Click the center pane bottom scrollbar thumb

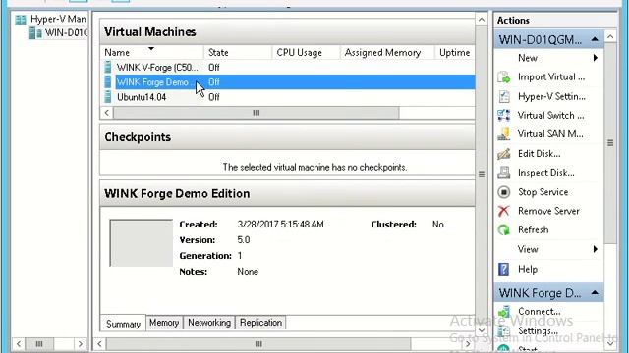click(x=258, y=344)
